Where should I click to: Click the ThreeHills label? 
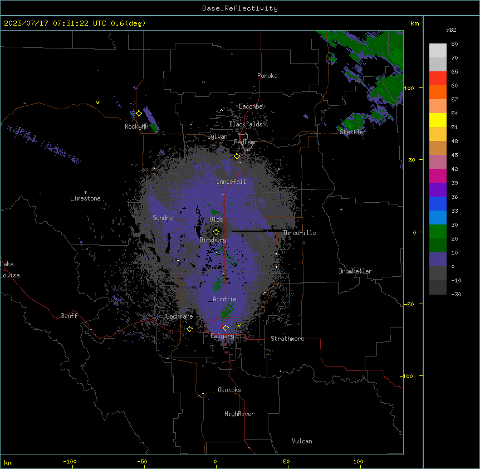[299, 233]
